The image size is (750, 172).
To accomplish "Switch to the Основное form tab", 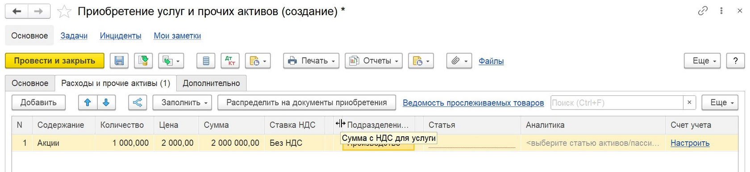I will (x=30, y=83).
